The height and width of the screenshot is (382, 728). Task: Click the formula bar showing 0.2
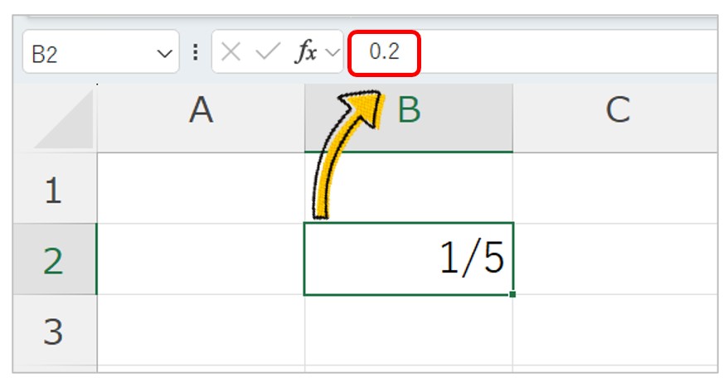[x=534, y=51]
